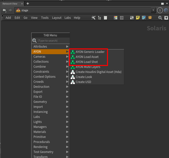The width and height of the screenshot is (169, 158).
Task: Click the colored grid palette icon
Action: tap(115, 18)
